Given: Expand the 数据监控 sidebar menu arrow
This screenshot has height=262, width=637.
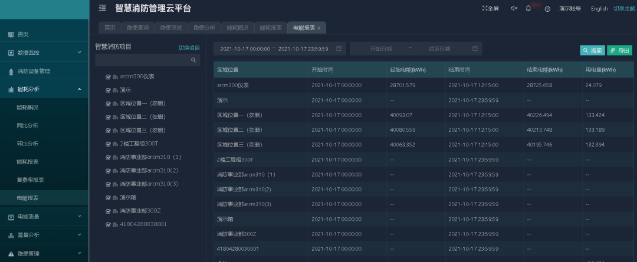Looking at the screenshot, I should [80, 52].
